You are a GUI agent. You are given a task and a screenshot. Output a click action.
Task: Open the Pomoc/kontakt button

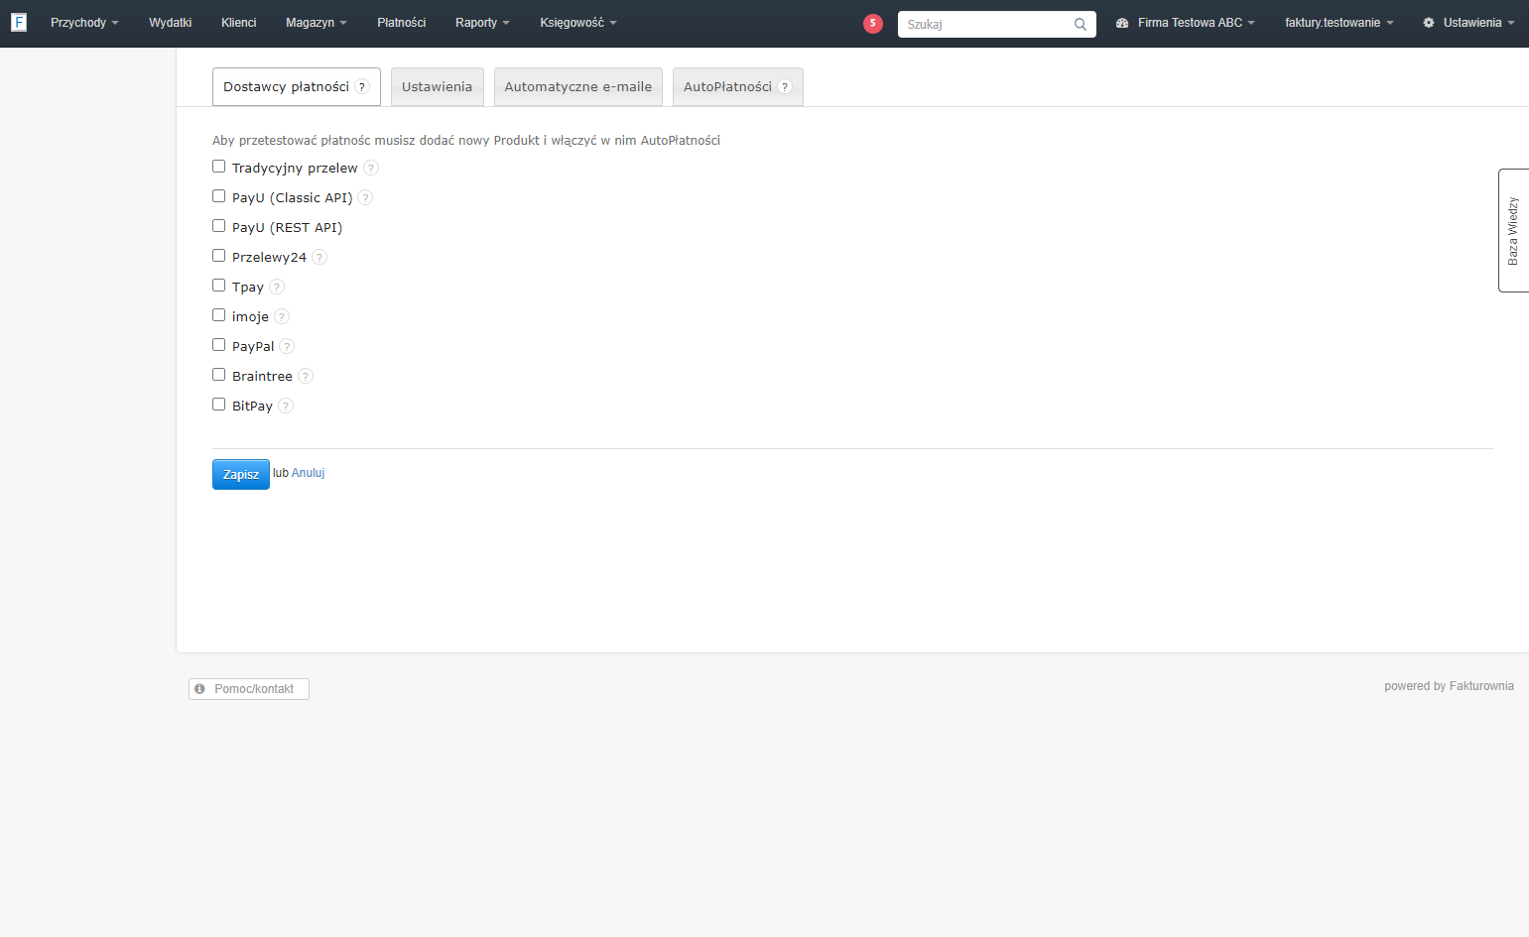pyautogui.click(x=249, y=689)
